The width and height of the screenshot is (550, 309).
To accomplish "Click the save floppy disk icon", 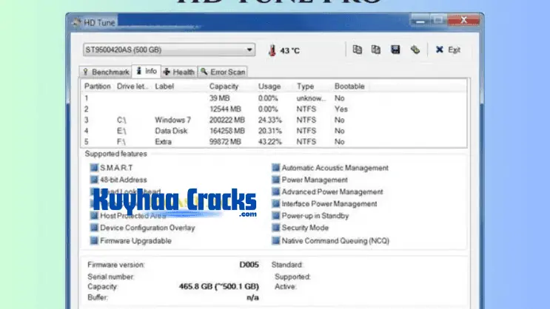I will (395, 50).
